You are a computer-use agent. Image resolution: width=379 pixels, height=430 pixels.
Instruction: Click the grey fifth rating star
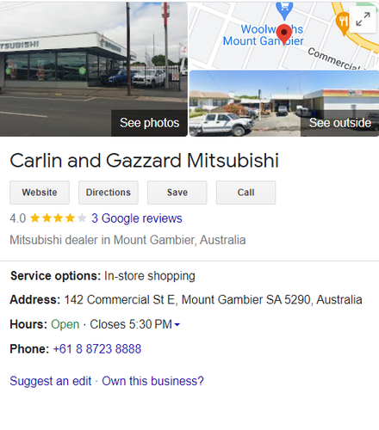(x=82, y=218)
